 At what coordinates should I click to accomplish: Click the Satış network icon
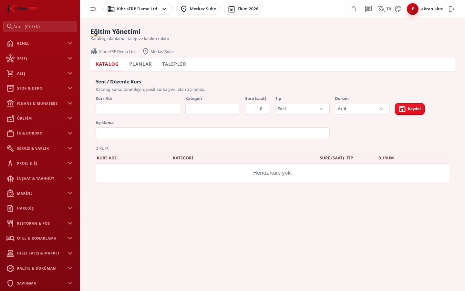click(x=10, y=58)
